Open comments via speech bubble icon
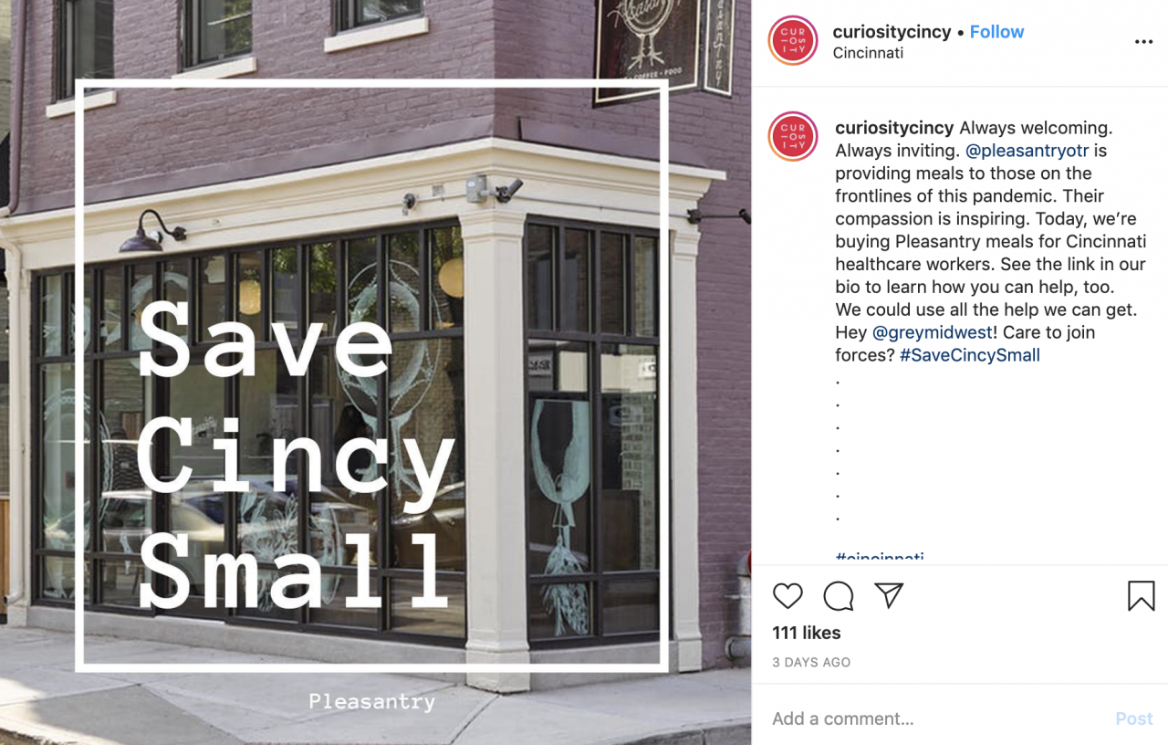The width and height of the screenshot is (1168, 745). [839, 596]
